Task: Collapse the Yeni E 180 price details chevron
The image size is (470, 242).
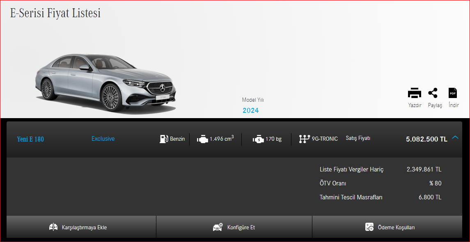Action: (x=455, y=137)
